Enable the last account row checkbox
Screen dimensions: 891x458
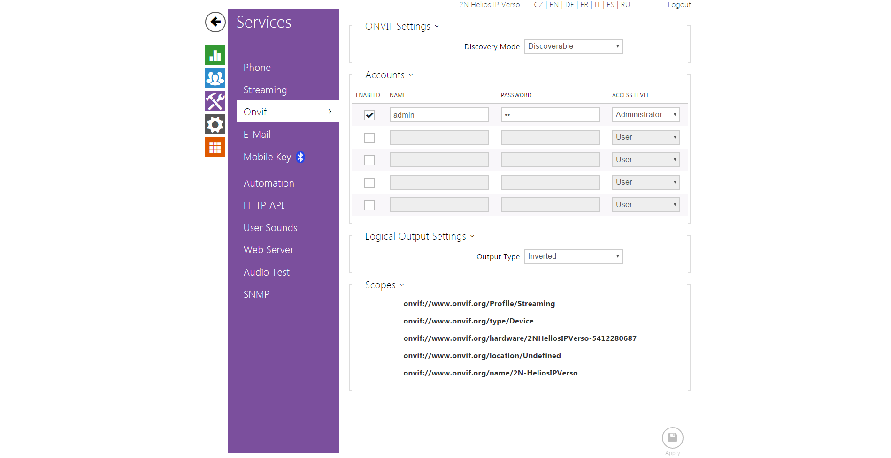pos(369,205)
